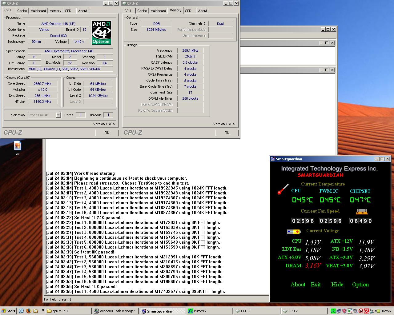Select Smartguardian taskbar button
394x315 pixels.
point(163,311)
